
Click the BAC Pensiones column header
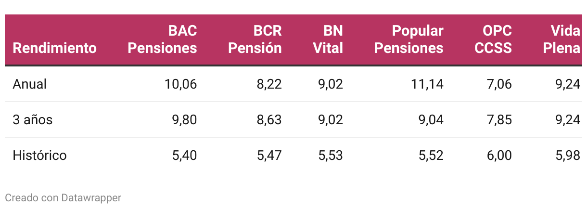(x=163, y=40)
